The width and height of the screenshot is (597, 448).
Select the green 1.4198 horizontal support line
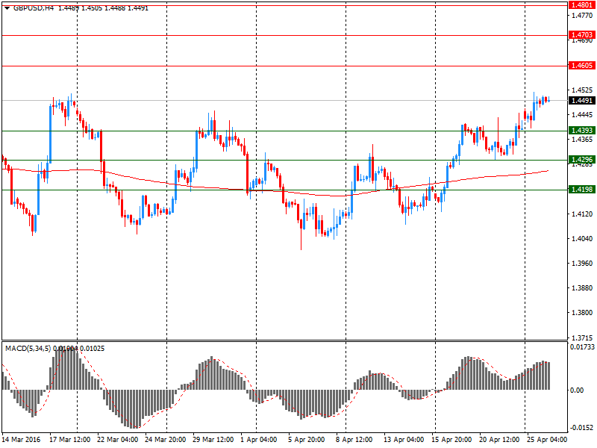click(x=284, y=190)
